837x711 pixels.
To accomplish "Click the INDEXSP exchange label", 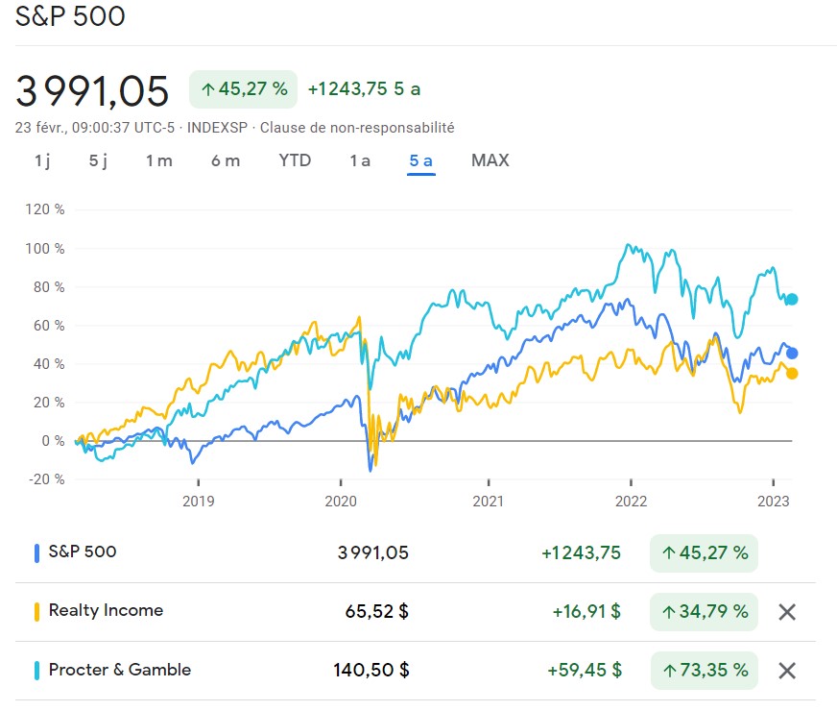I will [x=217, y=128].
